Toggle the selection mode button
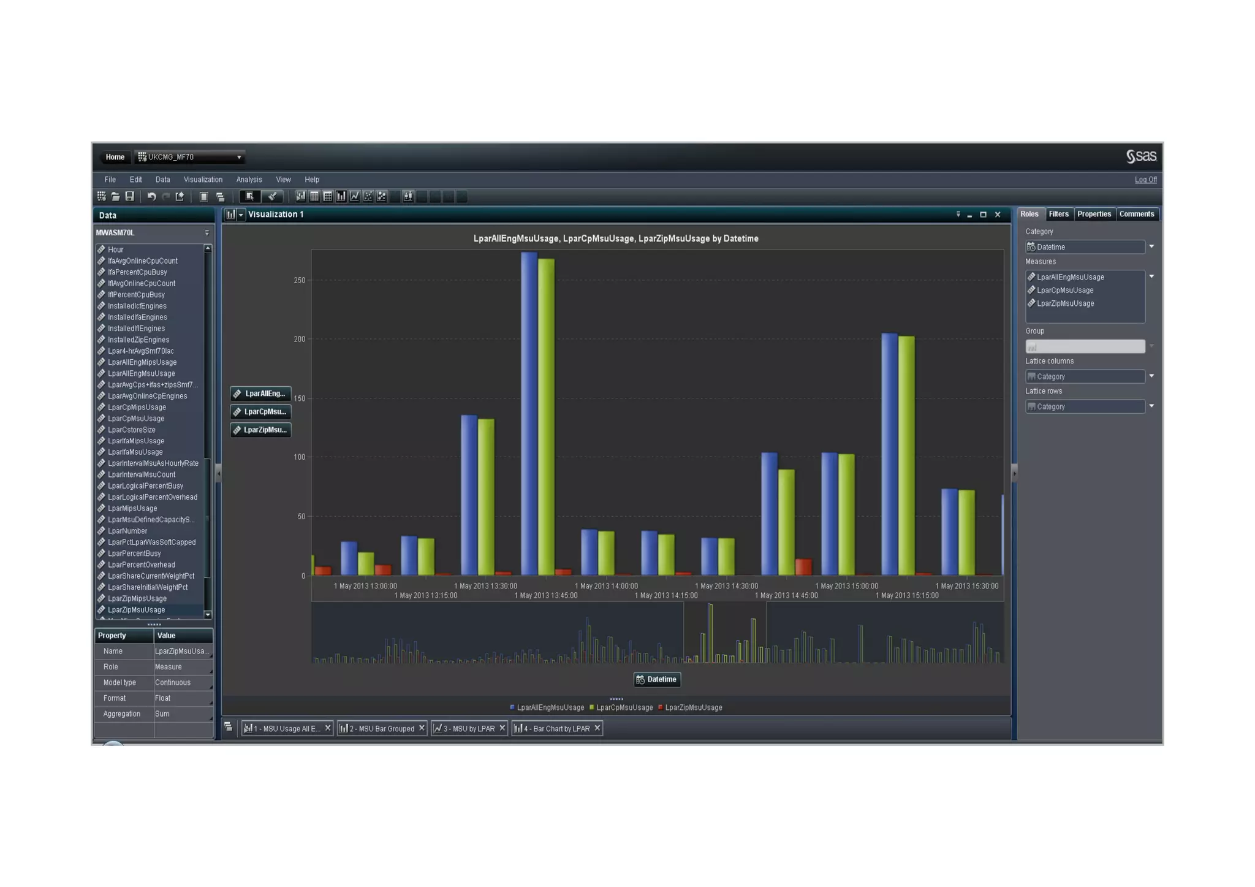 [249, 197]
